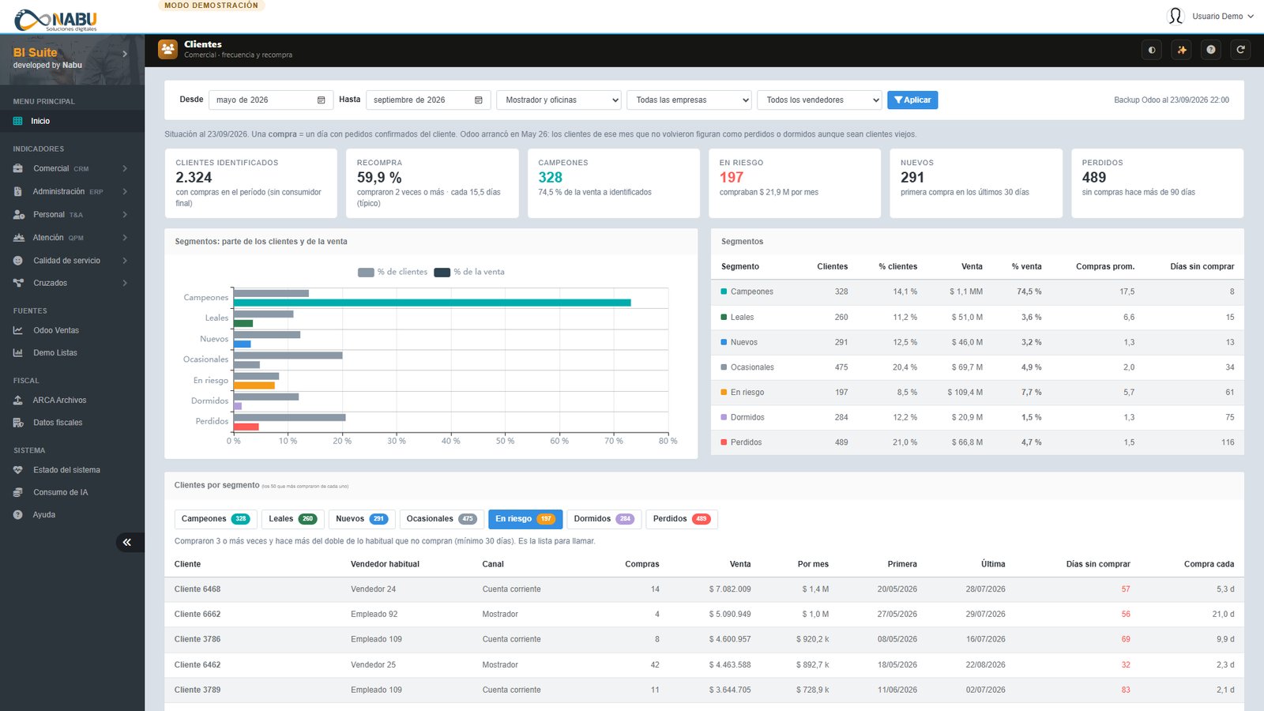This screenshot has height=711, width=1264.
Task: Toggle dark/light contrast mode in header
Action: (x=1152, y=50)
